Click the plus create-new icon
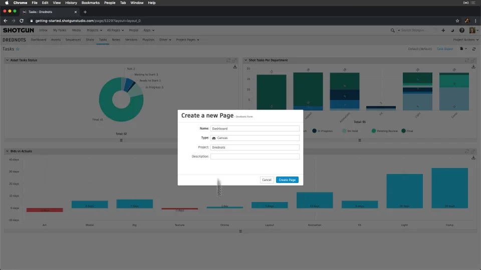Screen dimensions: 481x270 pos(443,30)
